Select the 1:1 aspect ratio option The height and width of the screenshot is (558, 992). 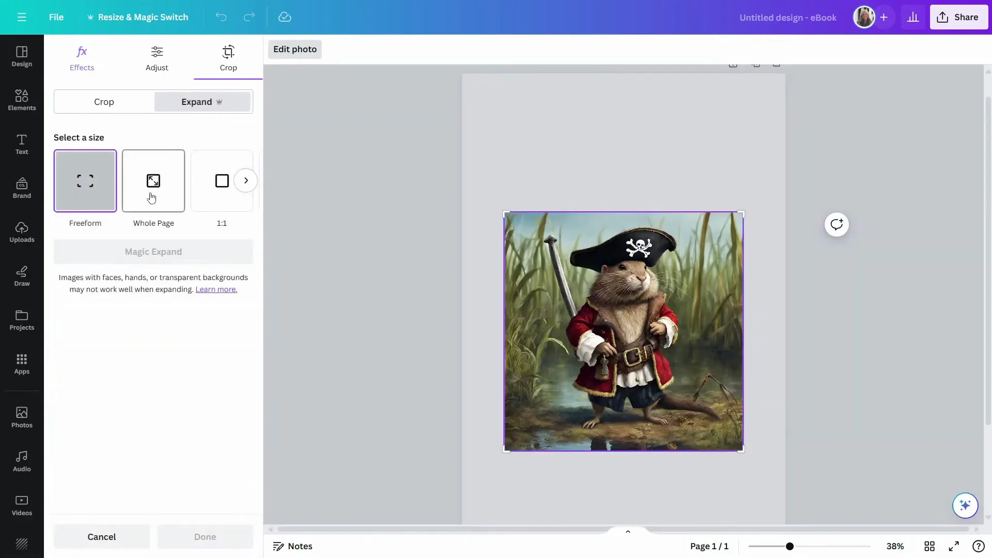pyautogui.click(x=222, y=181)
